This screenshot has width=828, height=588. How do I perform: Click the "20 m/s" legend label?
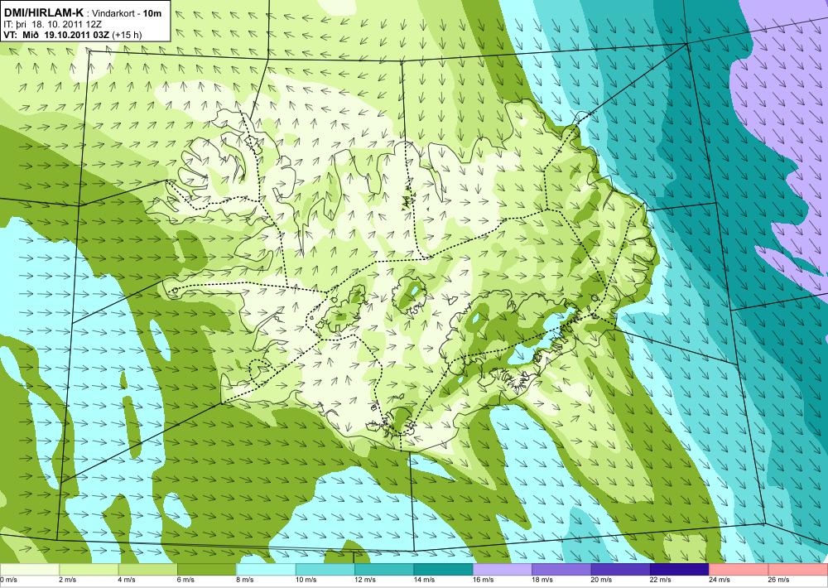tap(601, 580)
